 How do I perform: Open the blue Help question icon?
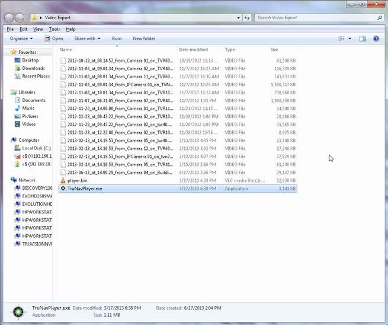(376, 39)
